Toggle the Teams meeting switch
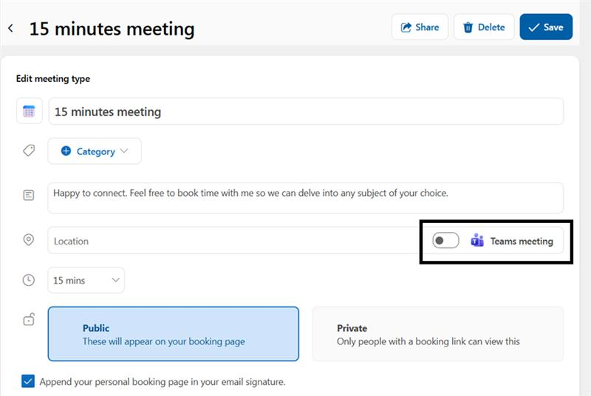Image resolution: width=591 pixels, height=396 pixels. [445, 240]
